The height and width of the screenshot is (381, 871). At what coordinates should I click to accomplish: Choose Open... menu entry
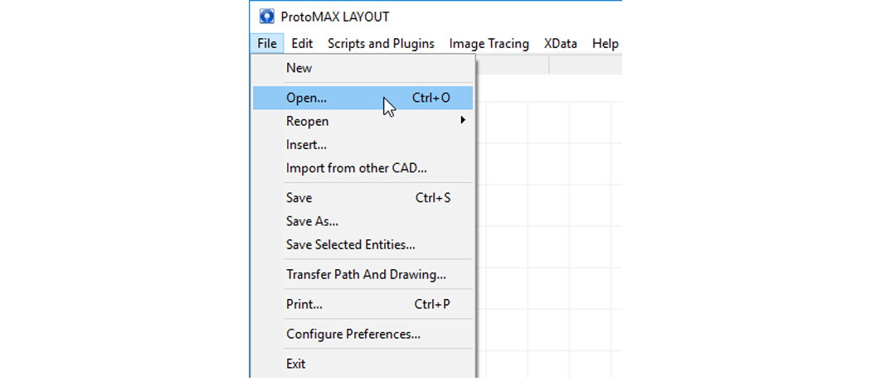[307, 98]
